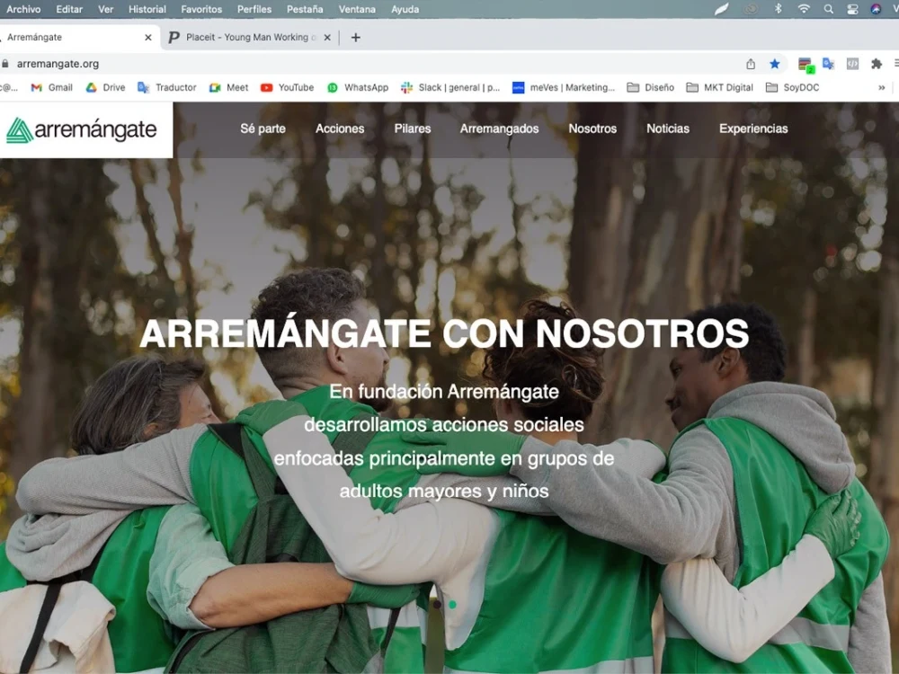Open the WhatsApp bookmark
The width and height of the screenshot is (899, 674).
[358, 88]
